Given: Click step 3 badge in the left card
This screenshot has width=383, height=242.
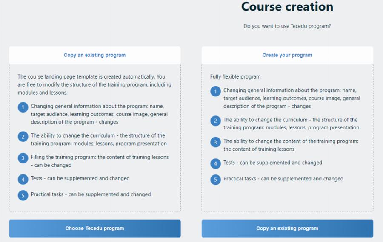Looking at the screenshot, I should point(23,158).
